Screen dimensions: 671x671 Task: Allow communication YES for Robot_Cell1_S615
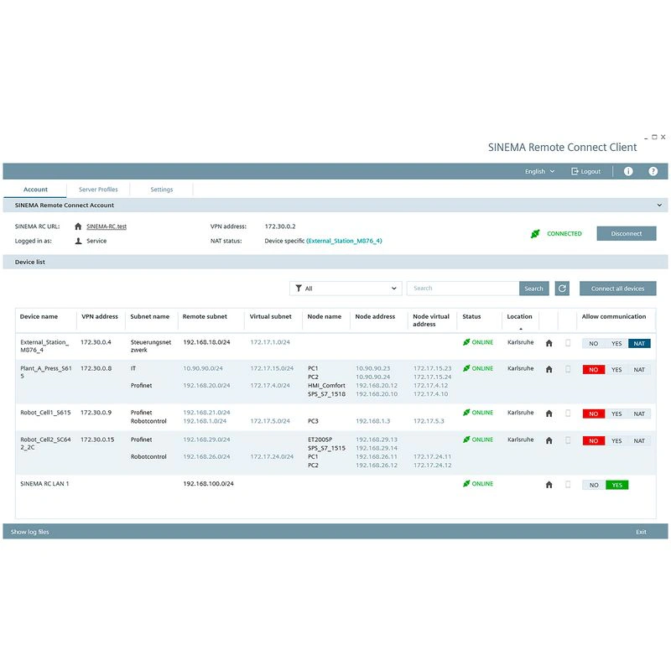[616, 414]
